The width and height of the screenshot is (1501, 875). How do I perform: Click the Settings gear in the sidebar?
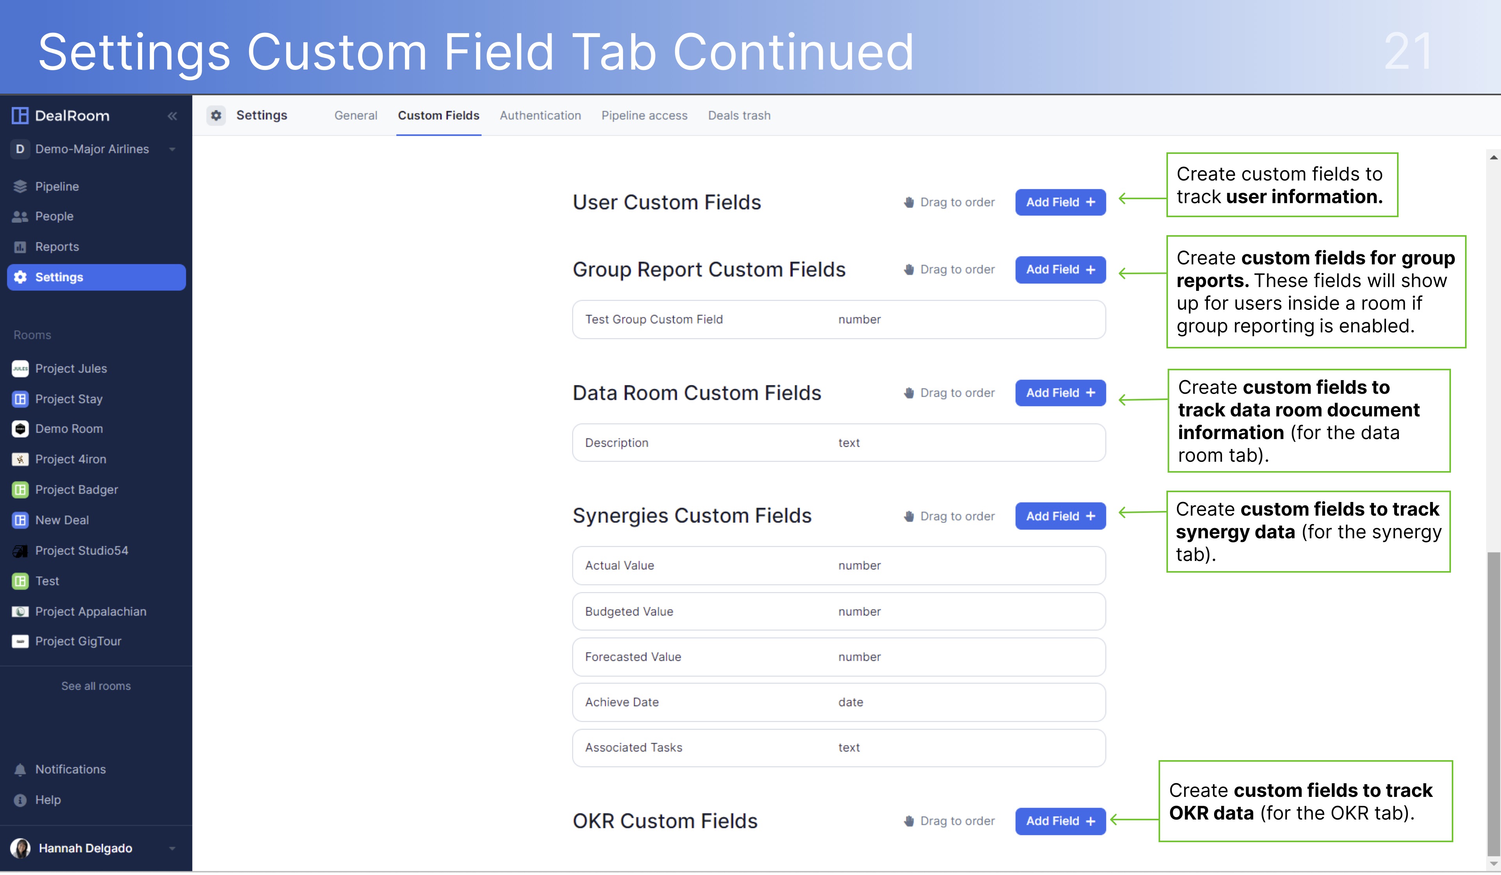pos(58,277)
